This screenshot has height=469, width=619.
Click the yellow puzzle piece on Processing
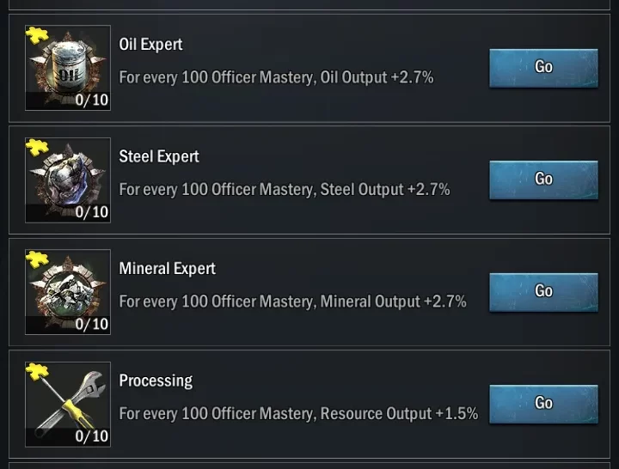coord(36,371)
